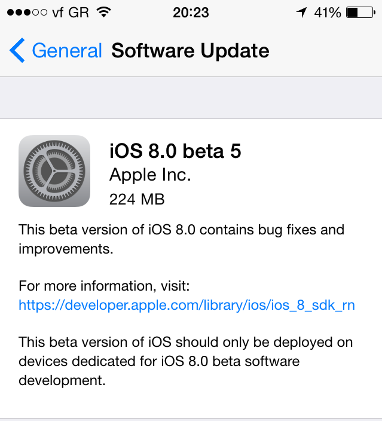Go back to General settings
382x421 pixels.
pos(56,50)
